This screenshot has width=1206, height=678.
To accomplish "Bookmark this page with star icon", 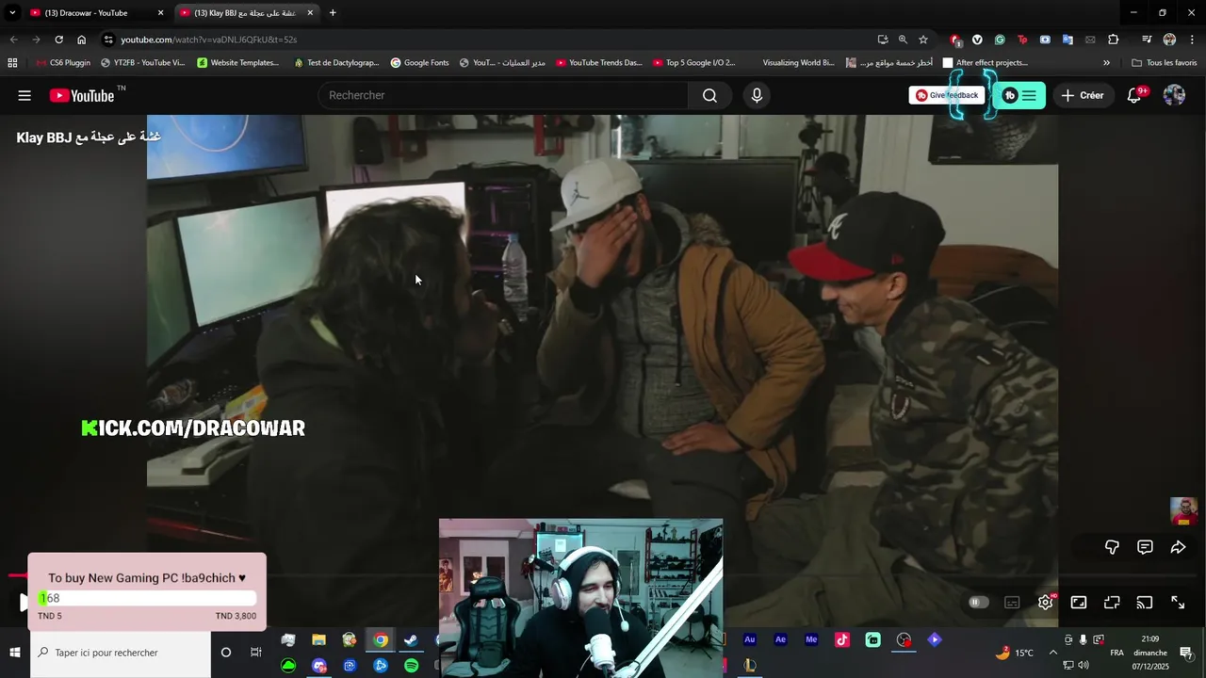I will [x=923, y=40].
